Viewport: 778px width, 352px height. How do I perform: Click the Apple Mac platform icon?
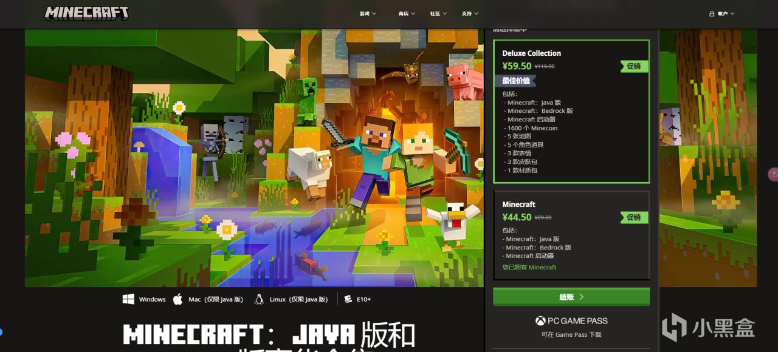click(178, 299)
